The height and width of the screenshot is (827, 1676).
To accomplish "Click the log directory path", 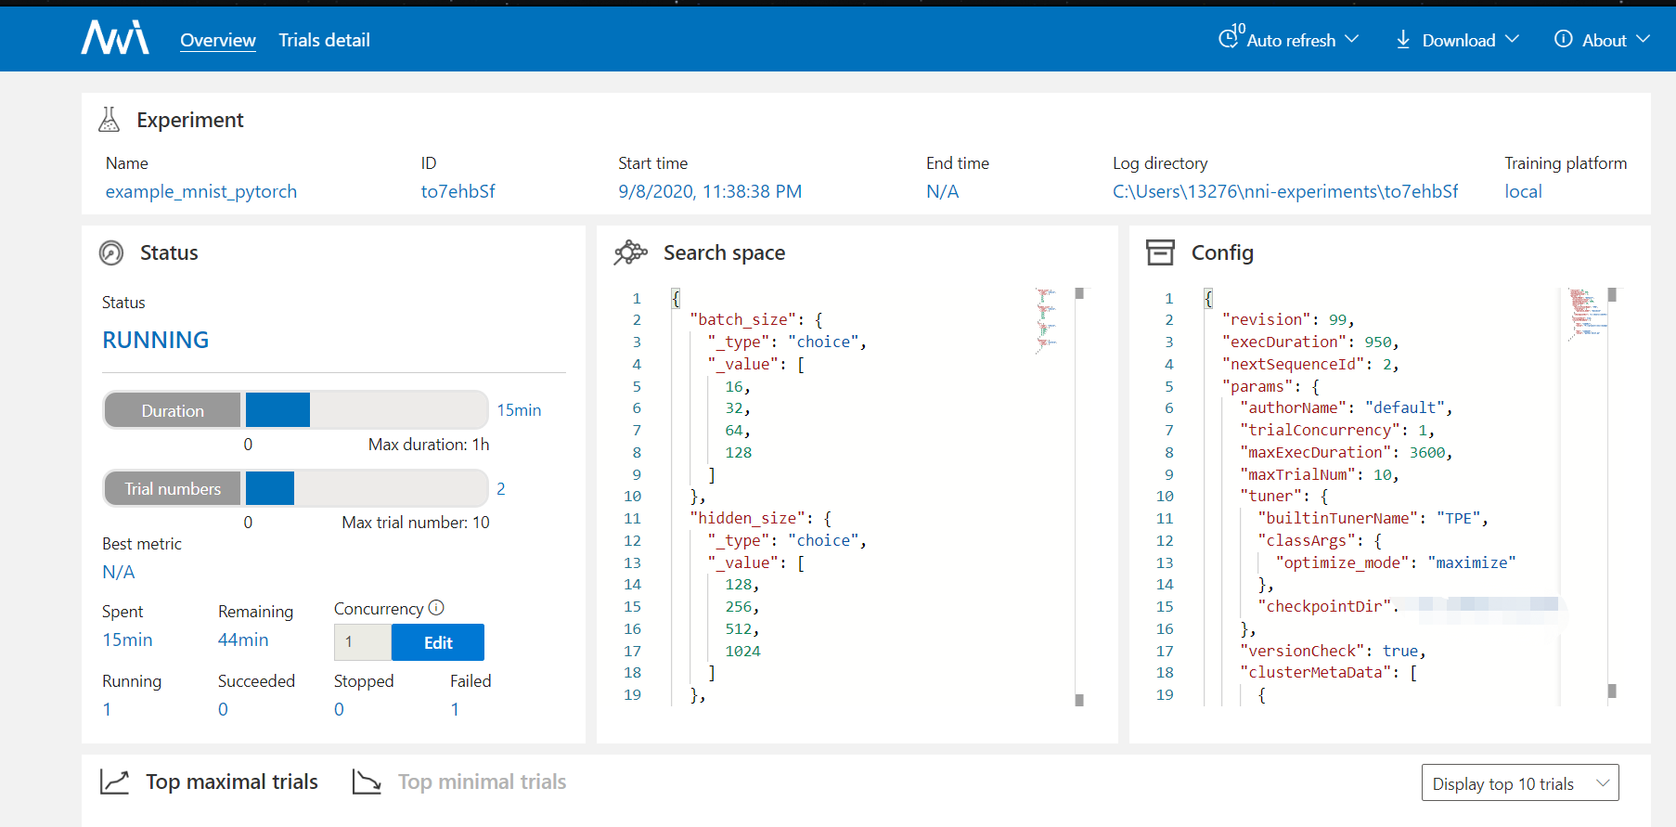I will pos(1285,191).
